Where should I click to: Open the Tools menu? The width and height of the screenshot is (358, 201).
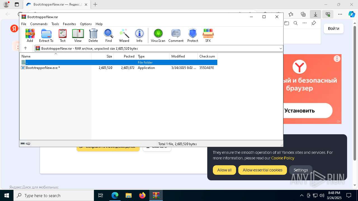(55, 24)
